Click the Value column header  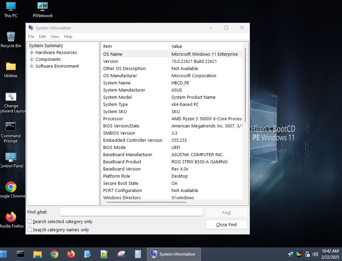click(206, 46)
